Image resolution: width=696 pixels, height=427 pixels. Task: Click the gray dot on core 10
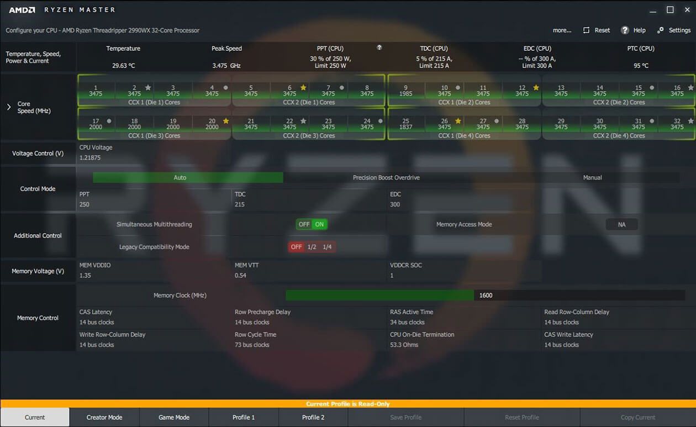tap(458, 87)
